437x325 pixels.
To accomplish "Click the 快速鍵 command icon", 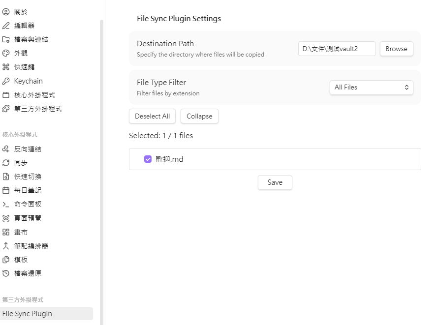I will tap(6, 67).
